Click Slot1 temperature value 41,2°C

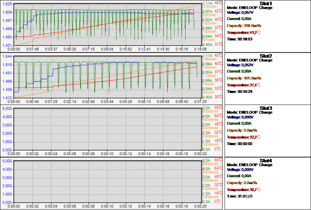click(256, 33)
